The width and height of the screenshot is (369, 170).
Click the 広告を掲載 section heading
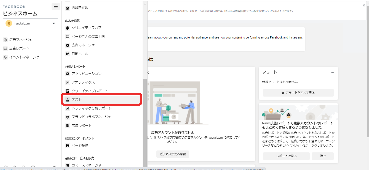[x=72, y=21]
